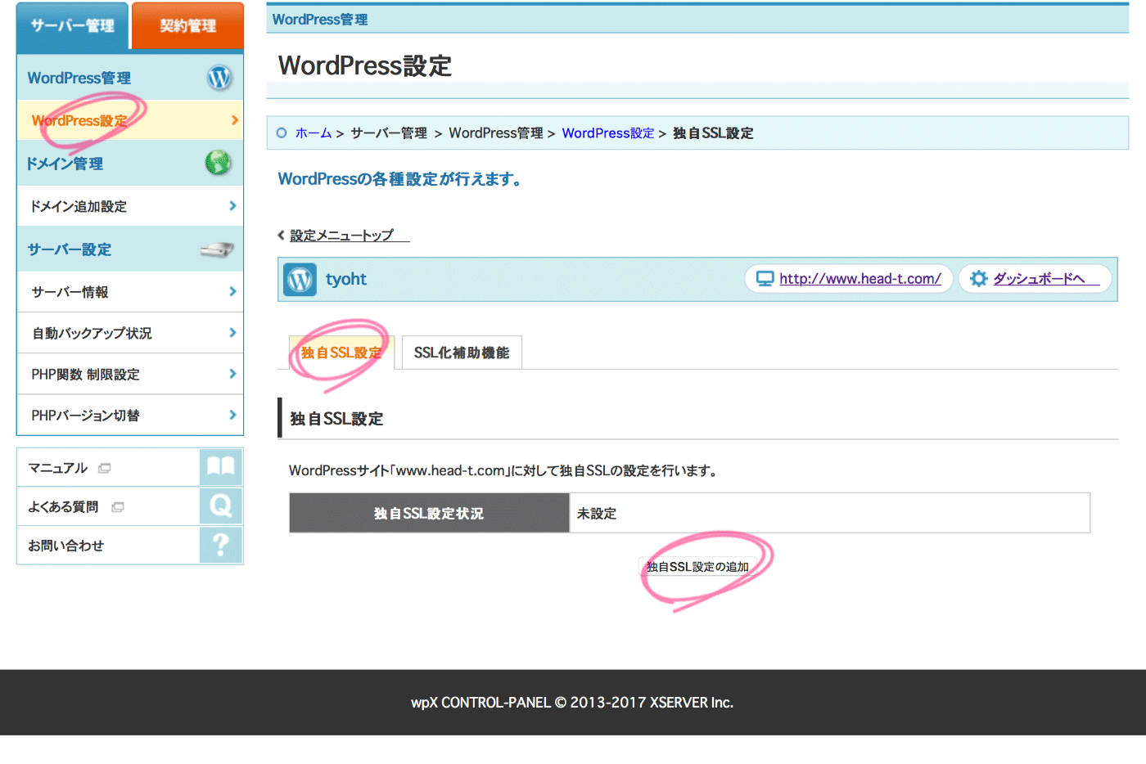1146x764 pixels.
Task: Click the monitor icon beside site URL
Action: click(x=765, y=279)
